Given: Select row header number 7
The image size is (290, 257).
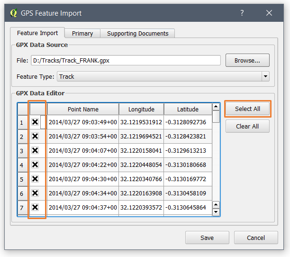Looking at the screenshot, I should 23,208.
